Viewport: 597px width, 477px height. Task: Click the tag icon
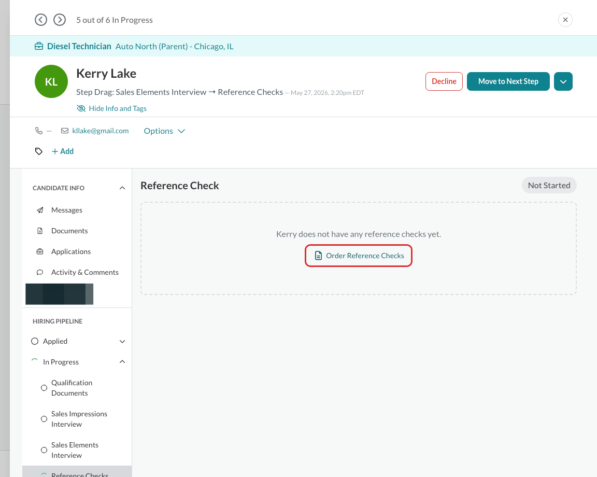point(39,151)
